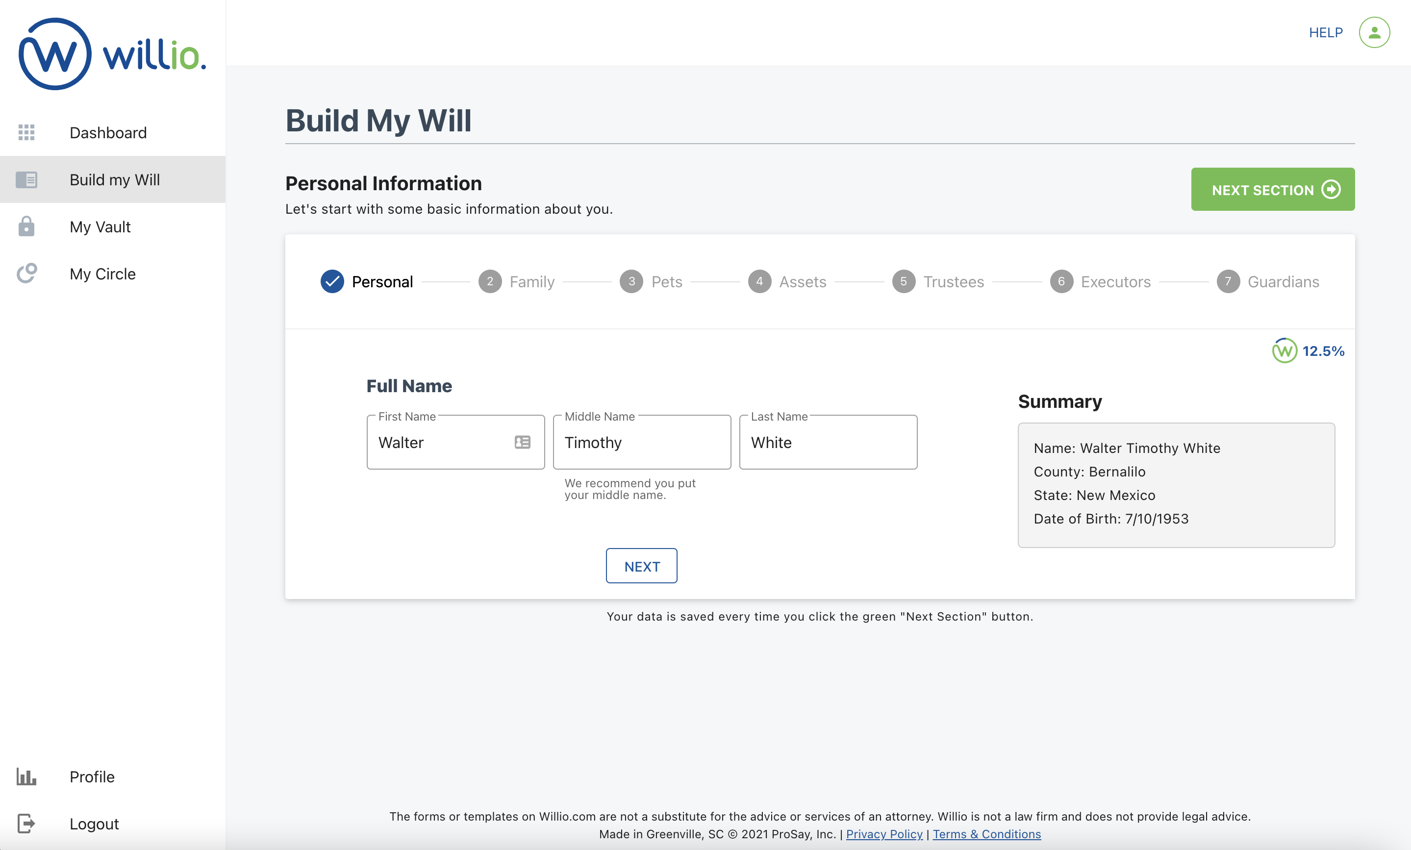Click the Profile bar chart icon
The height and width of the screenshot is (850, 1411).
tap(26, 777)
